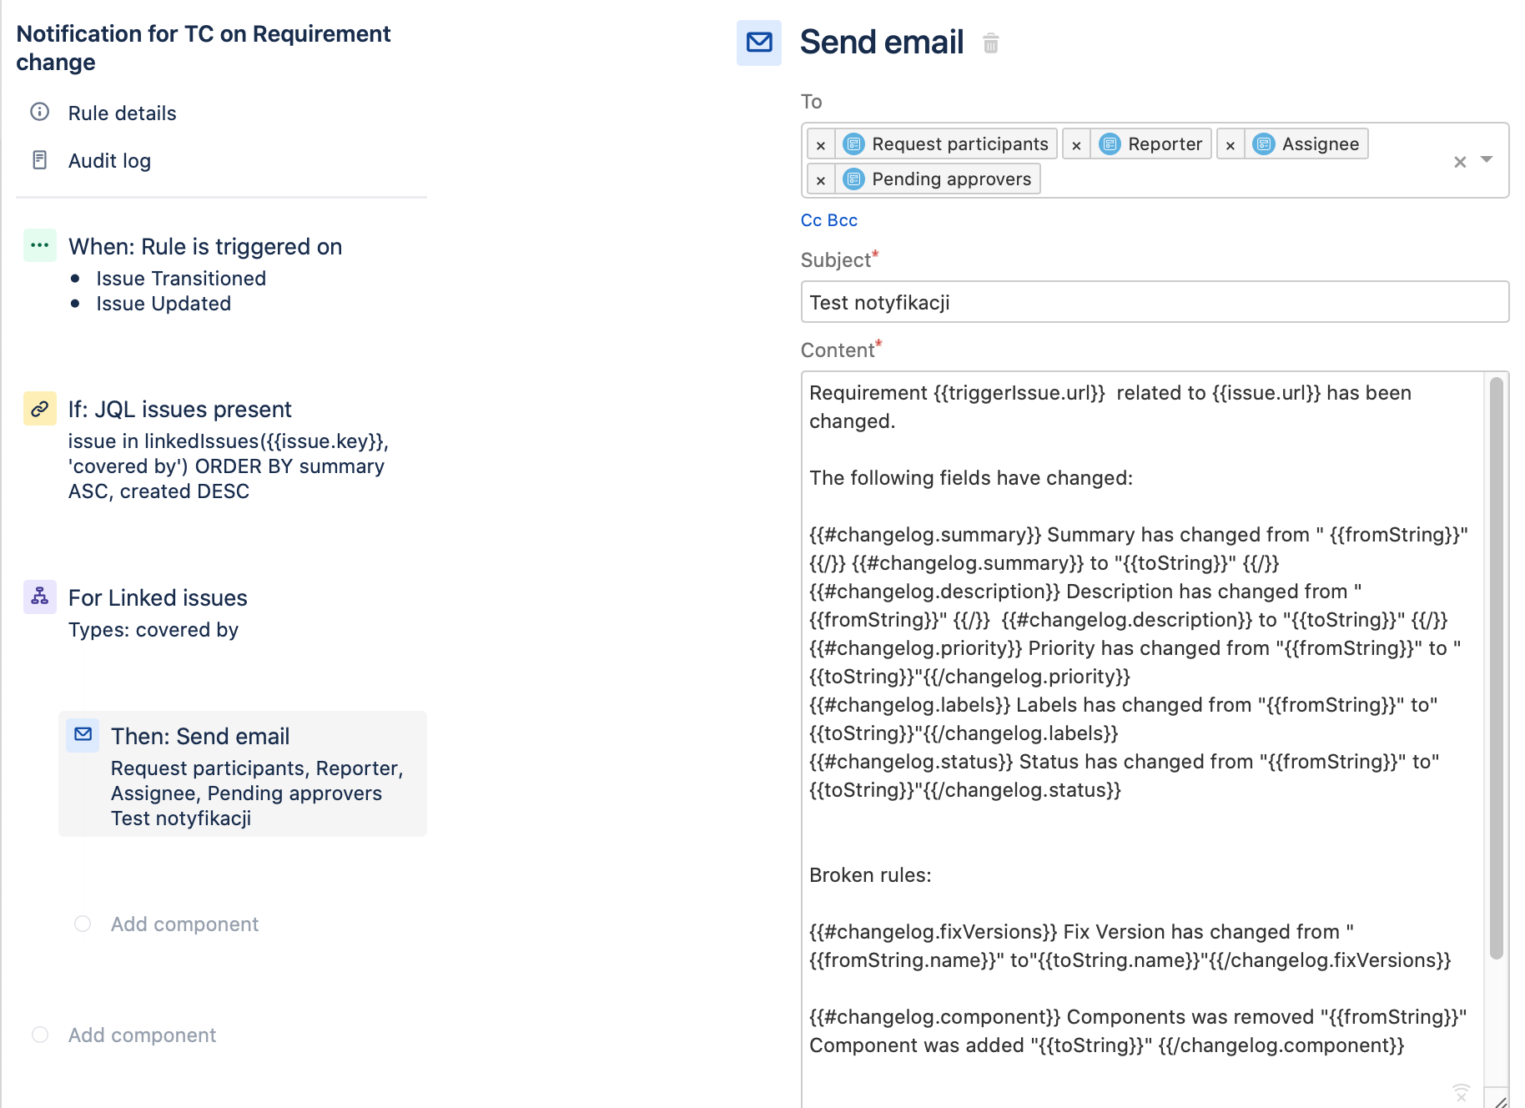Clear all recipients with the X control
This screenshot has height=1108, width=1525.
pos(1460,161)
